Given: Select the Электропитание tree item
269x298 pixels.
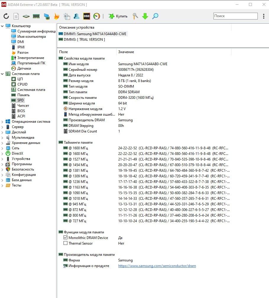Looking at the screenshot, I should point(28,58).
